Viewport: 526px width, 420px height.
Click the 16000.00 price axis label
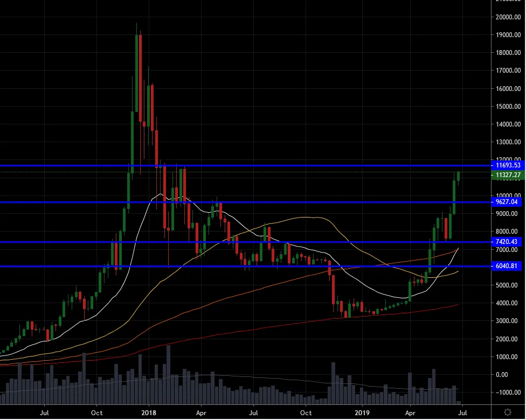point(508,89)
